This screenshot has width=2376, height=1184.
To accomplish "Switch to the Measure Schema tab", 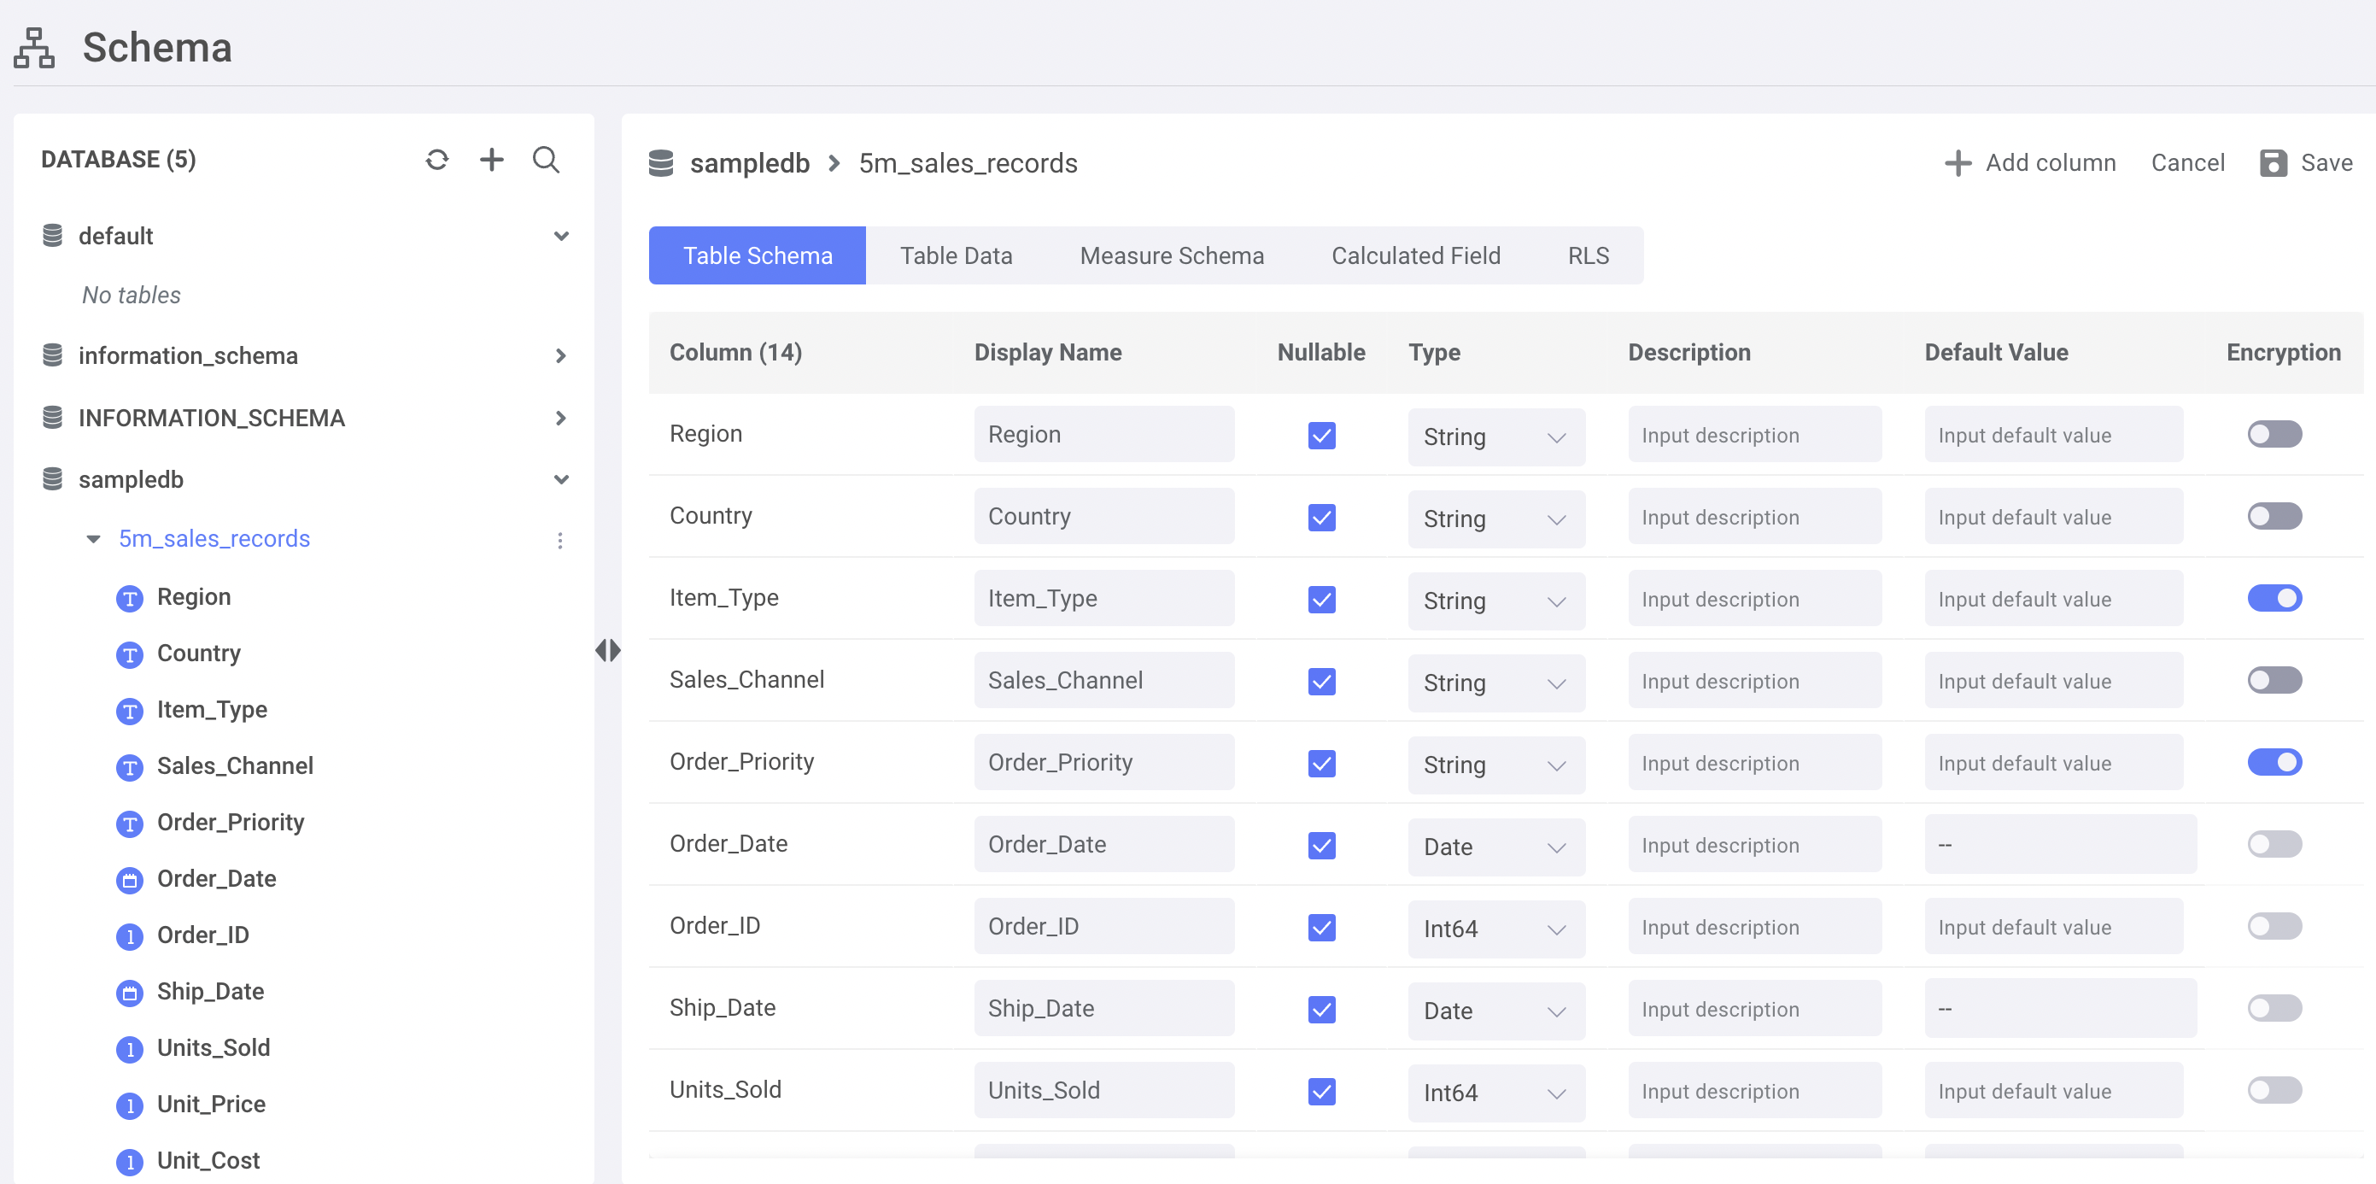I will (1172, 255).
